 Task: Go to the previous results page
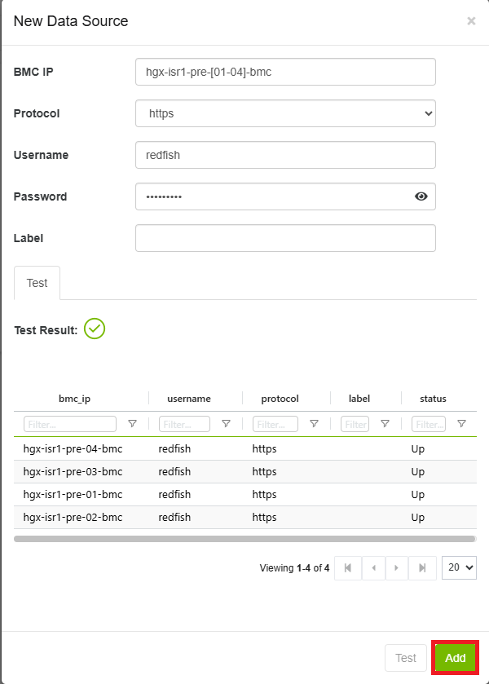tap(372, 567)
